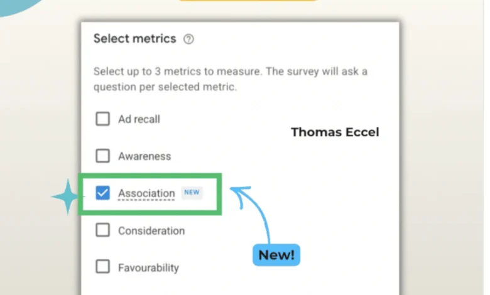The height and width of the screenshot is (295, 490).
Task: Click the help icon beside Select metrics
Action: [x=188, y=39]
